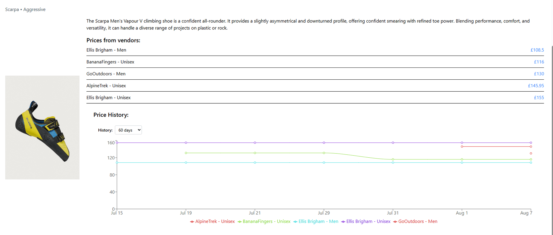This screenshot has height=235, width=553.
Task: Click the Ellis Brigham - Men vendor row text
Action: [x=106, y=50]
